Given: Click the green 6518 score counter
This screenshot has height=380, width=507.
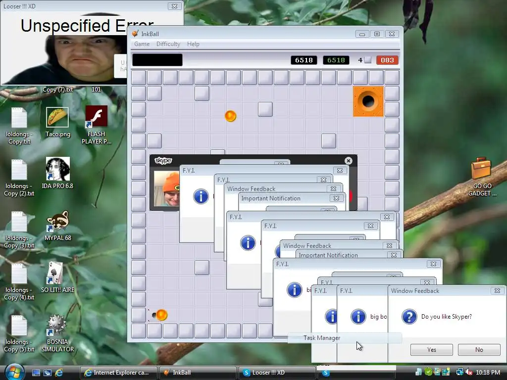Looking at the screenshot, I should 336,60.
